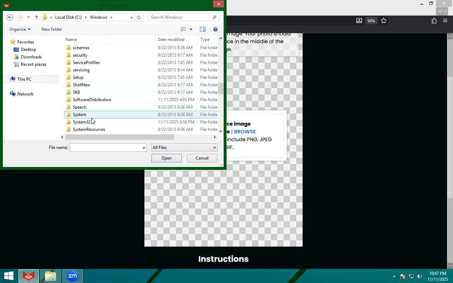Image resolution: width=453 pixels, height=283 pixels.
Task: Expand the address bar history dropdown
Action: (x=131, y=17)
